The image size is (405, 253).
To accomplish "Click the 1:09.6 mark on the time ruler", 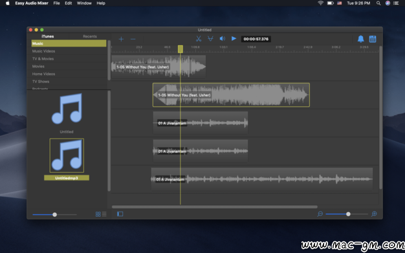I will 195,47.
